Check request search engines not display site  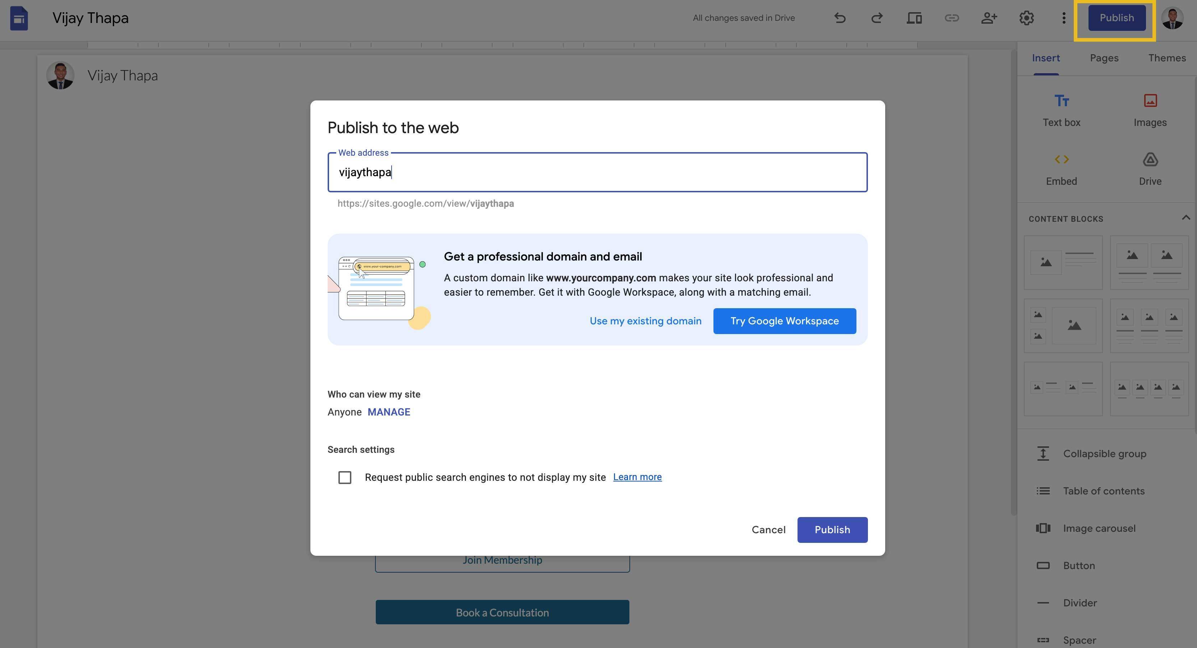(345, 477)
